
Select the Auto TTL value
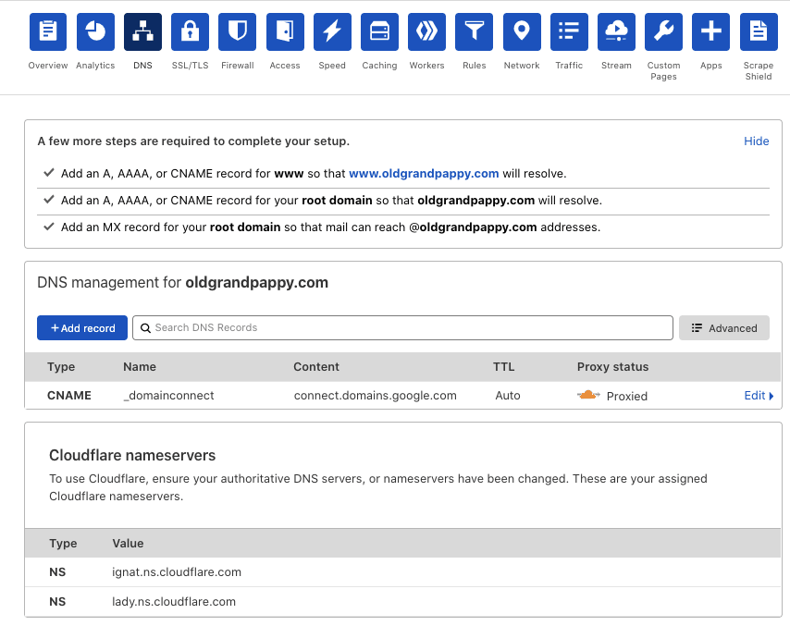[507, 396]
